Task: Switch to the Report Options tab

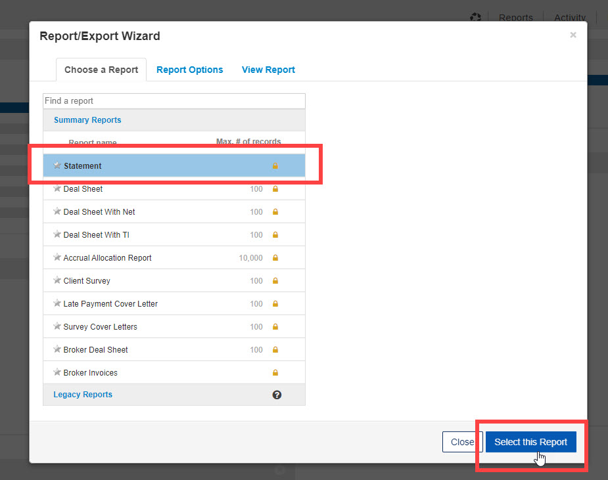Action: pos(189,70)
